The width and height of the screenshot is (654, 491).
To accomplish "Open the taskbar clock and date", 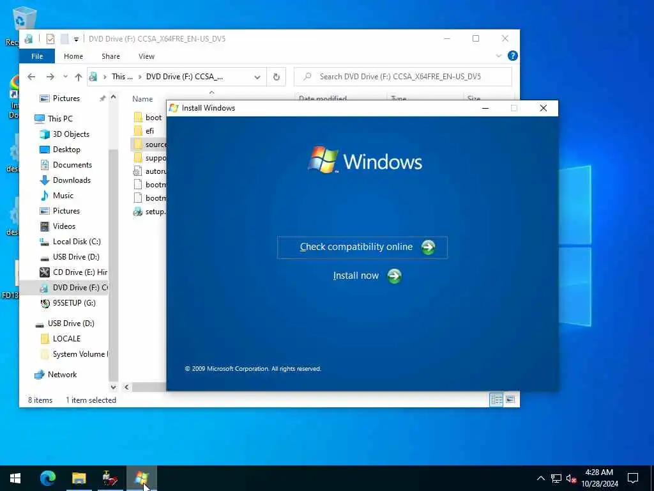I will click(599, 478).
